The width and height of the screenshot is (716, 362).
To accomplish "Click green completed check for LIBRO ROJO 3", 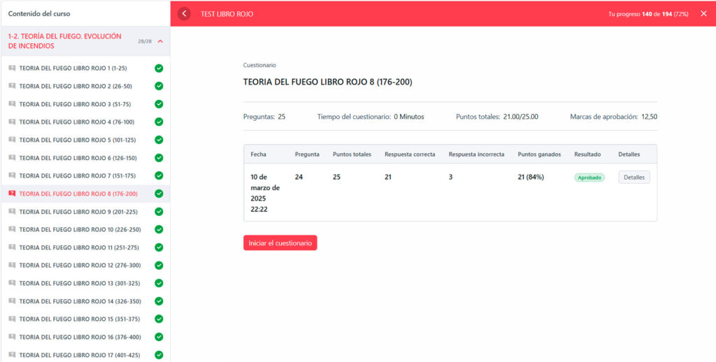I will (x=159, y=104).
